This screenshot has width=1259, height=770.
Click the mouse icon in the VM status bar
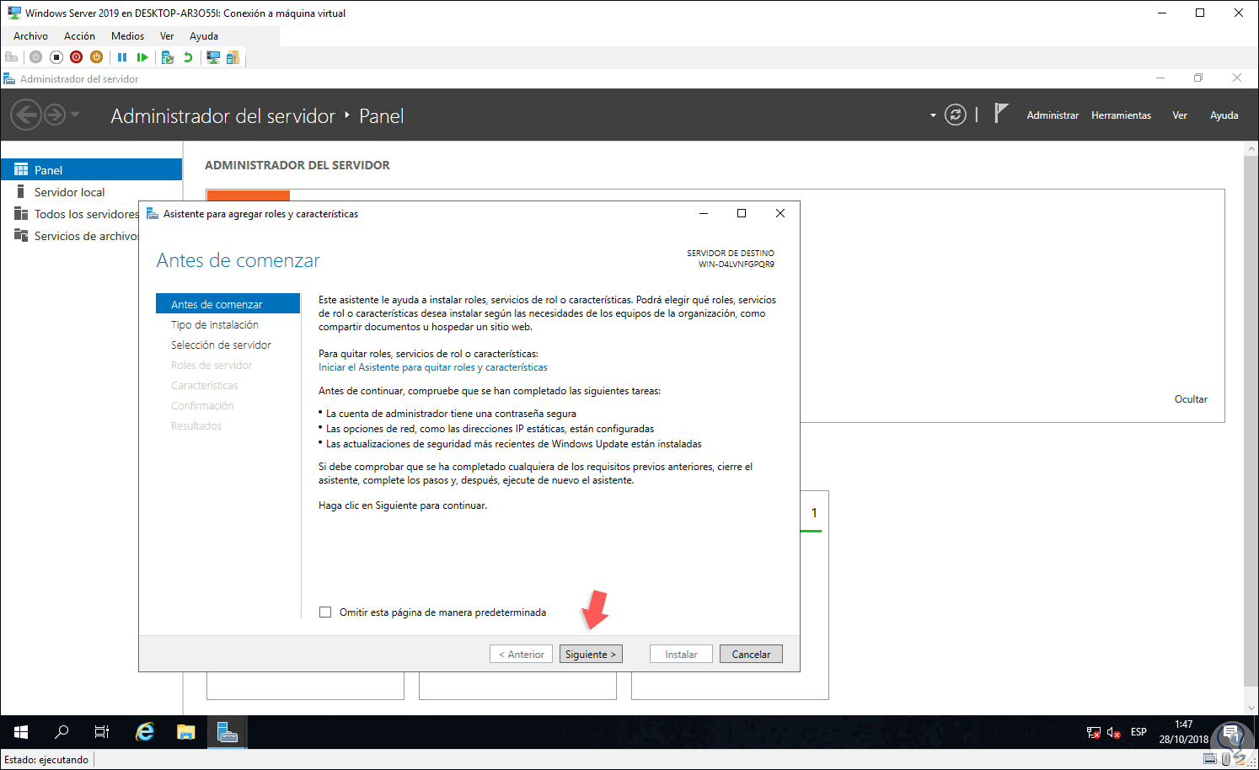(1226, 759)
